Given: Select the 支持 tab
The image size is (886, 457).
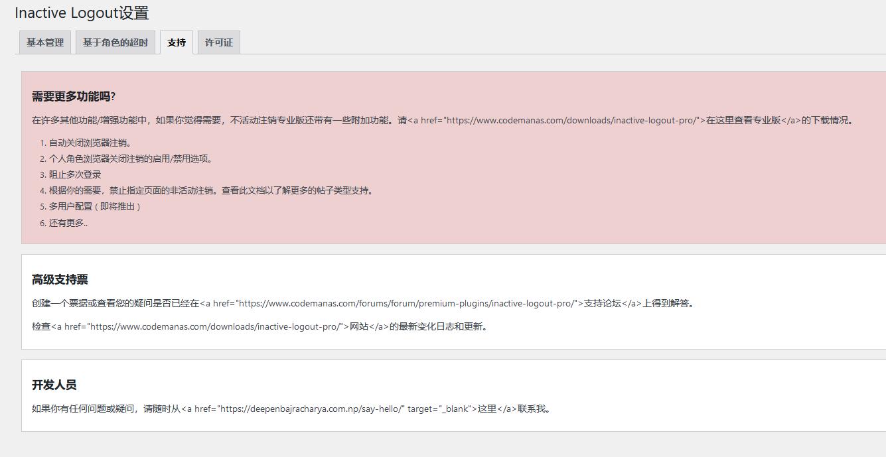Looking at the screenshot, I should click(x=177, y=42).
